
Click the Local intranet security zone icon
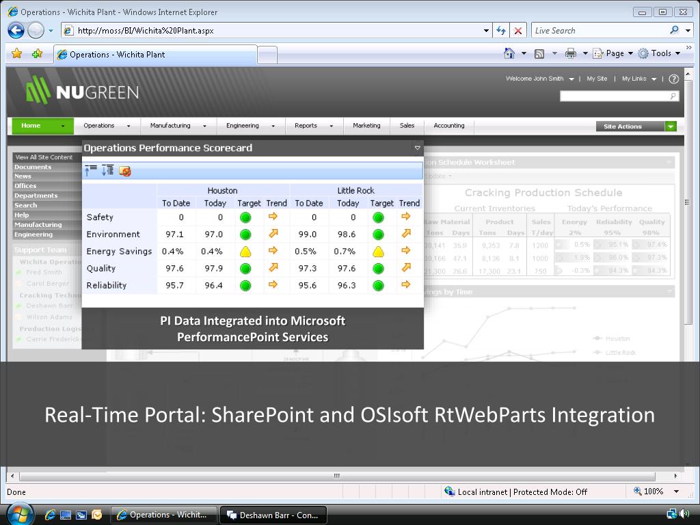click(449, 491)
